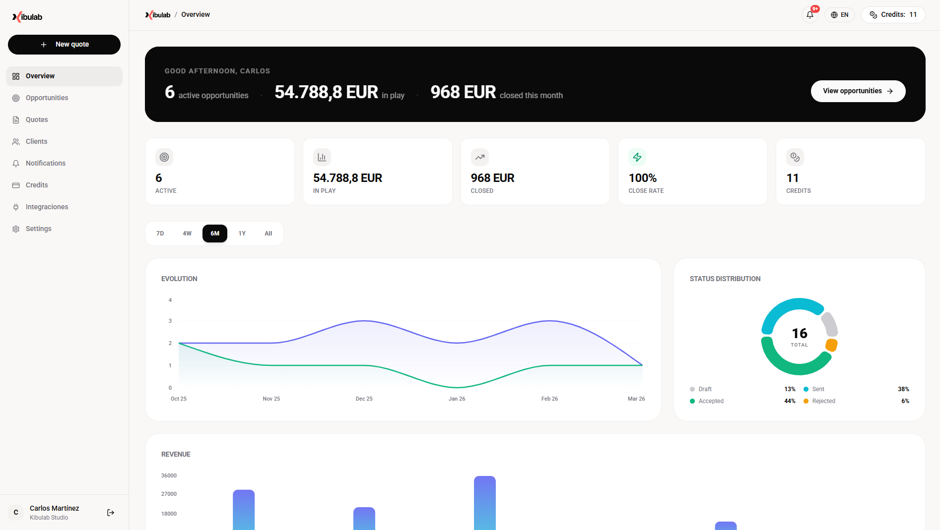
Task: Switch to the 1Y time range
Action: tap(242, 233)
